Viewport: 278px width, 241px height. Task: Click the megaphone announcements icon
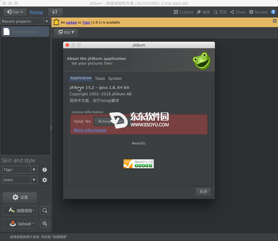[55, 12]
